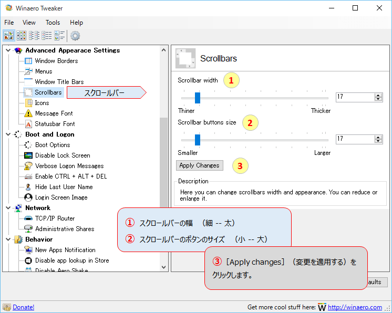Click the tree scrollbar down arrow
The image size is (392, 313).
pyautogui.click(x=164, y=267)
